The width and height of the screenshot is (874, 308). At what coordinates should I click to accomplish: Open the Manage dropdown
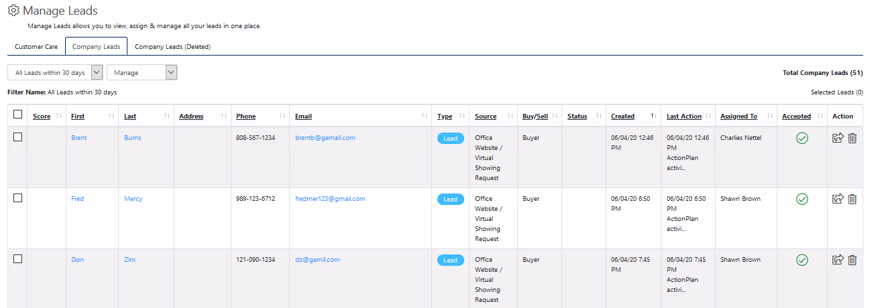click(x=142, y=72)
